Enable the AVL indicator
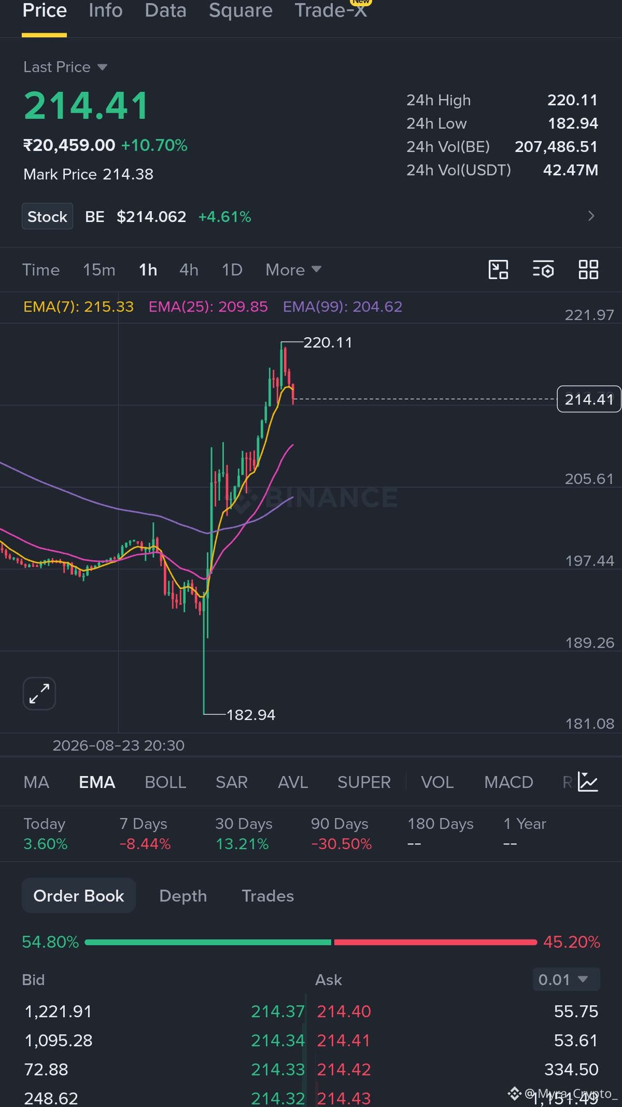This screenshot has height=1107, width=622. tap(293, 782)
